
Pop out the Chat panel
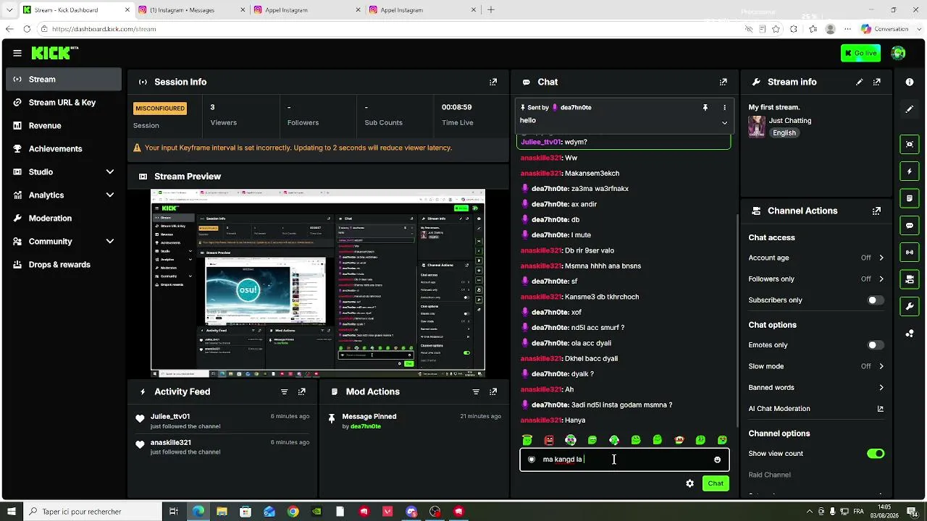[x=723, y=82]
